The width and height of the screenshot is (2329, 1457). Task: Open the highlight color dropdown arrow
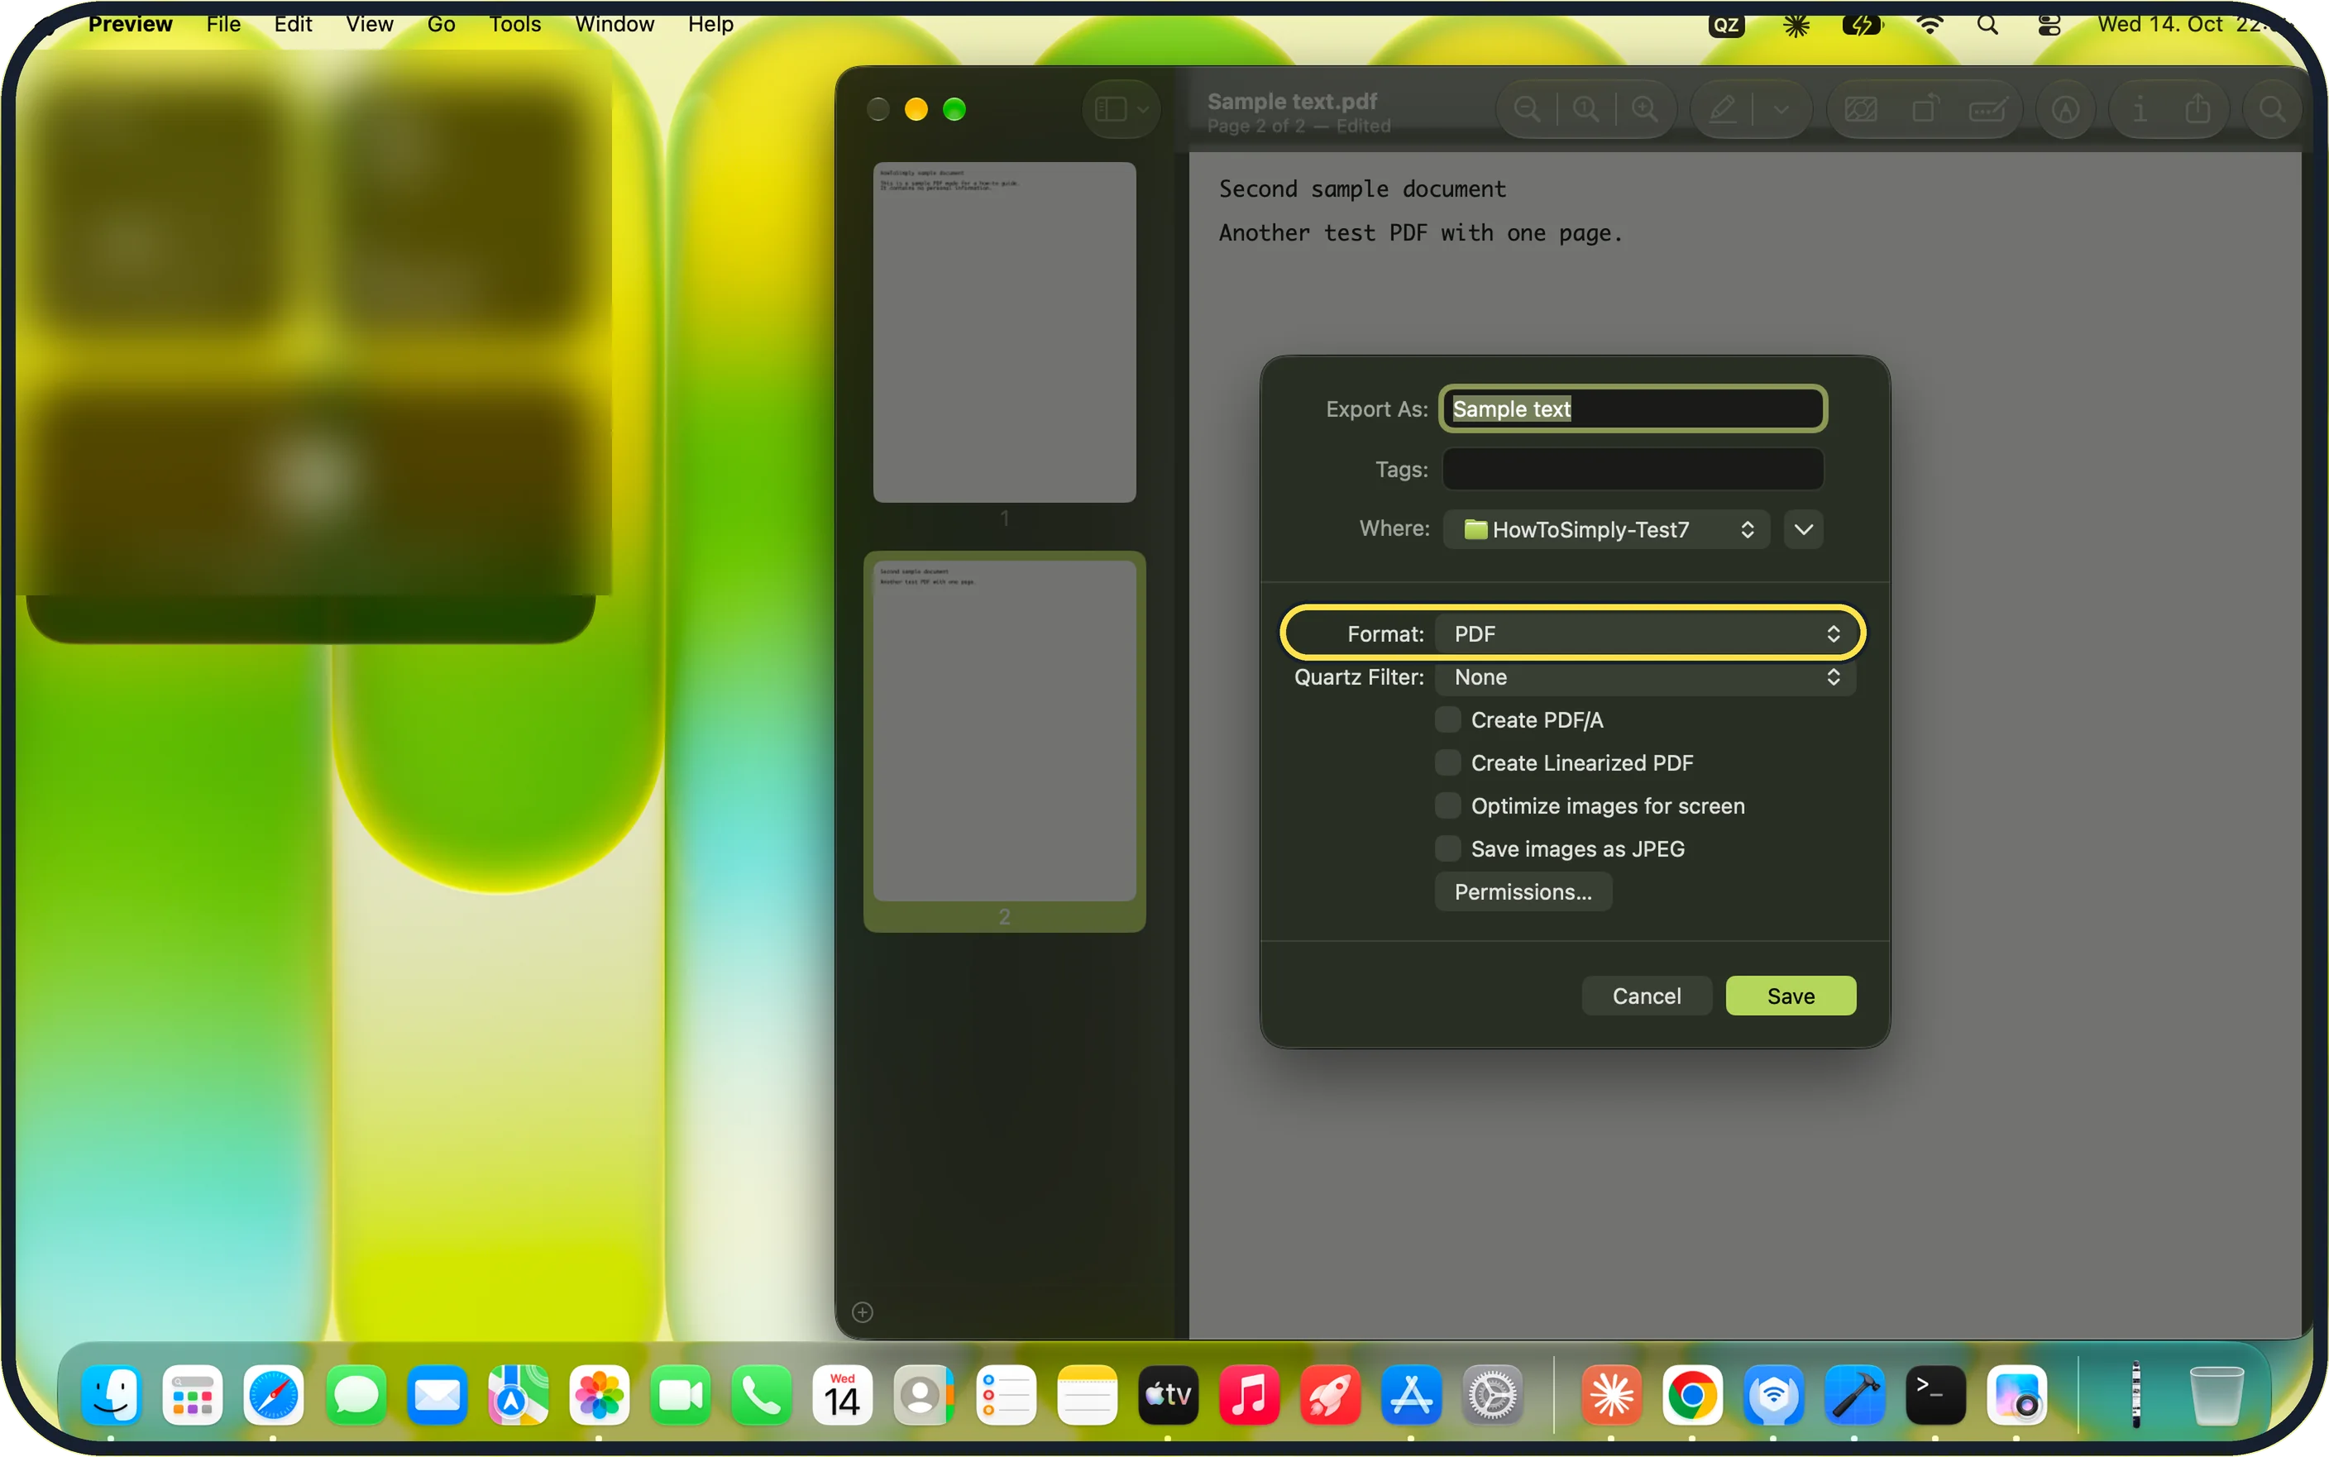(x=1781, y=109)
